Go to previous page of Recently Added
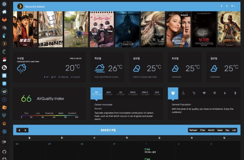The width and height of the screenshot is (244, 160). click(x=221, y=6)
